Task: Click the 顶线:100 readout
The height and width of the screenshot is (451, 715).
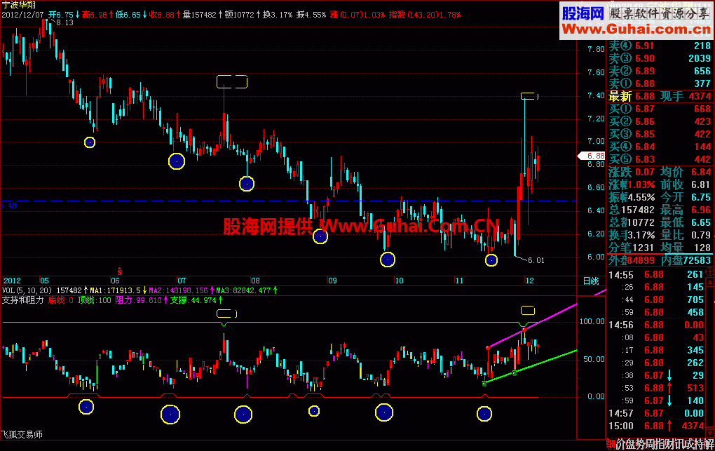Action: (95, 300)
